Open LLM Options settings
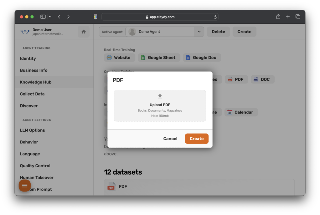 [x=32, y=130]
